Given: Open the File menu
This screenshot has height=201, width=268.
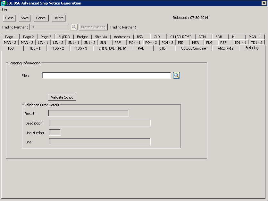Looking at the screenshot, I should [4, 9].
